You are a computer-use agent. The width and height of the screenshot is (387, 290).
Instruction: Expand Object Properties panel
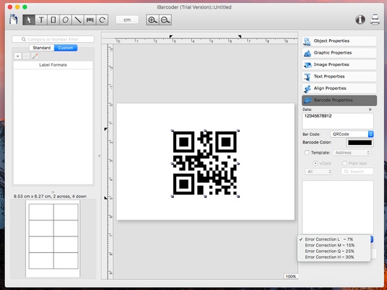[339, 41]
